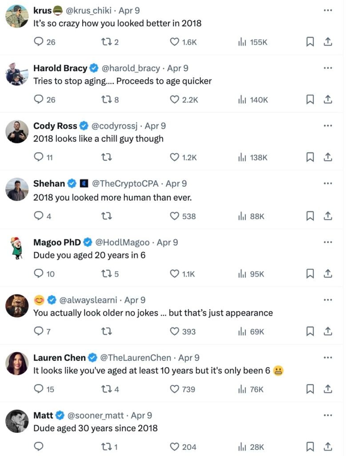355x456 pixels.
Task: Reply to krus_chiki's tweet
Action: coord(39,42)
